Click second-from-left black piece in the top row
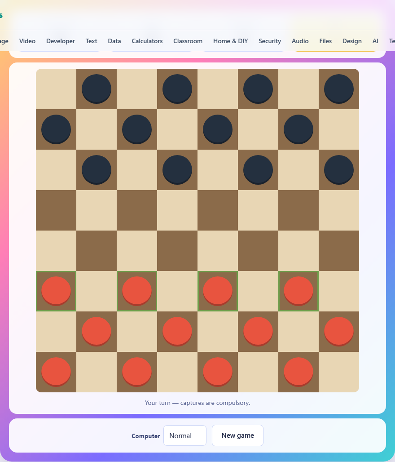This screenshot has width=395, height=462. coord(177,89)
